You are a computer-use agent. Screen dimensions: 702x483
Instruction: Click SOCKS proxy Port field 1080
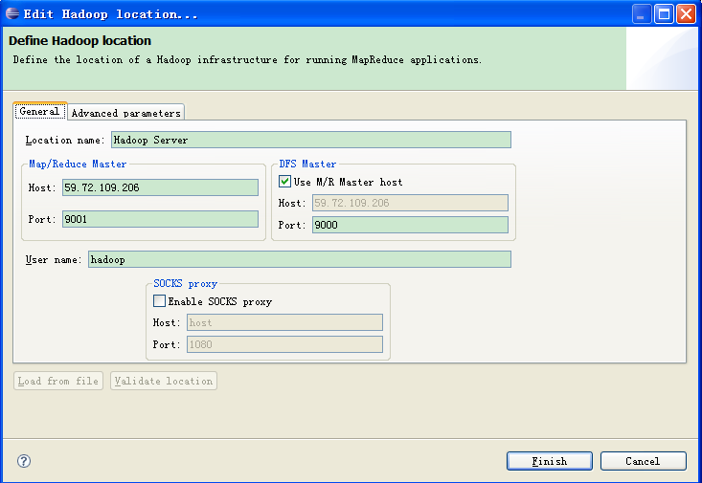[284, 344]
